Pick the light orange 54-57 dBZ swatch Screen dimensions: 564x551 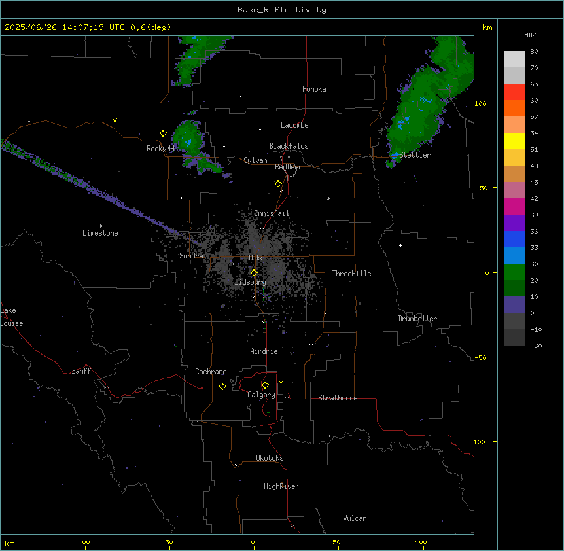click(514, 124)
